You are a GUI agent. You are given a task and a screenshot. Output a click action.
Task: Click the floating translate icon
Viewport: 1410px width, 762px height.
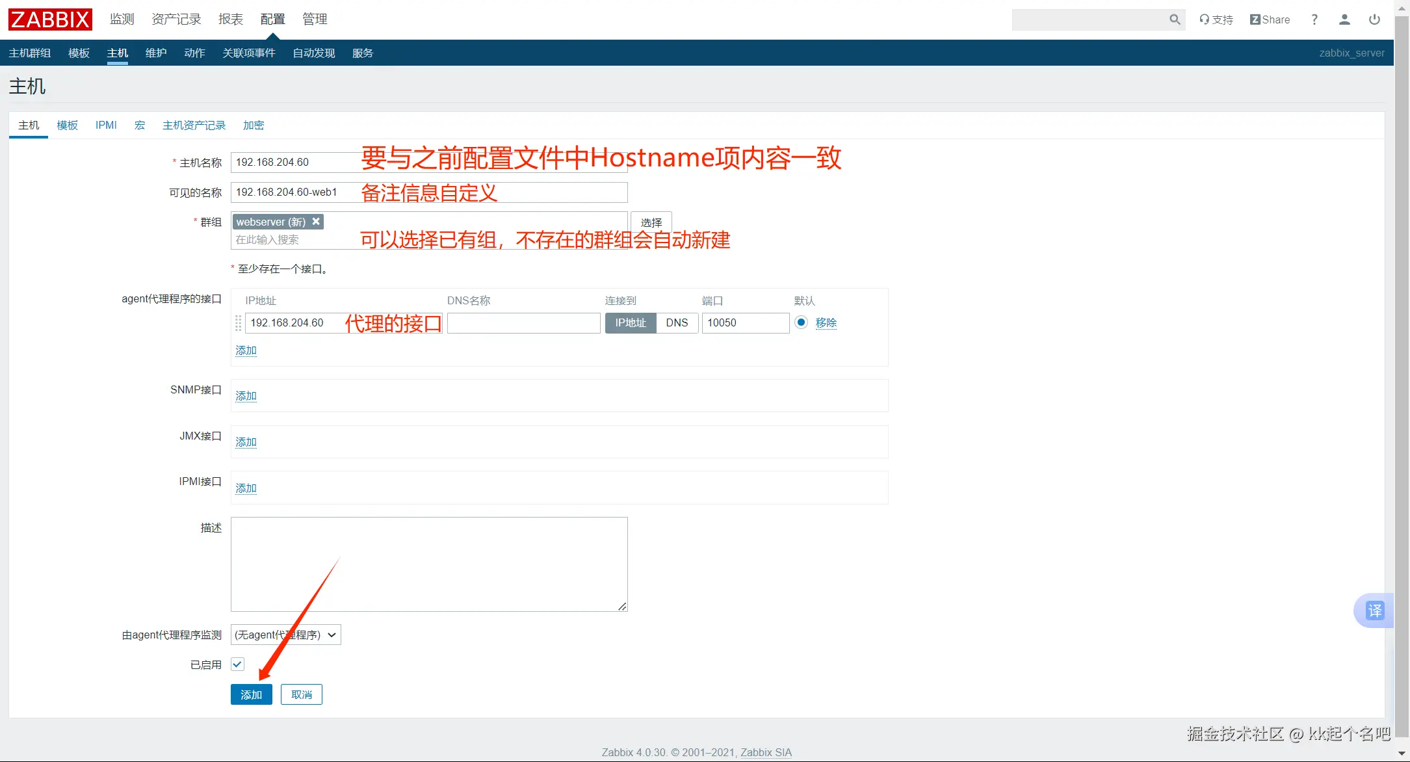tap(1374, 611)
